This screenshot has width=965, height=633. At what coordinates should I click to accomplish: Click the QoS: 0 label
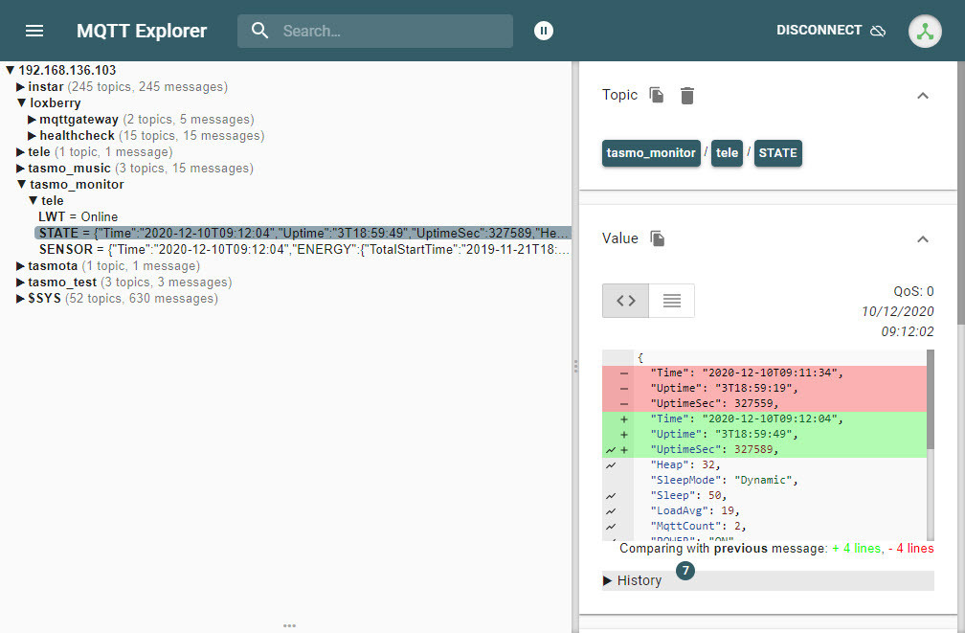tap(913, 291)
